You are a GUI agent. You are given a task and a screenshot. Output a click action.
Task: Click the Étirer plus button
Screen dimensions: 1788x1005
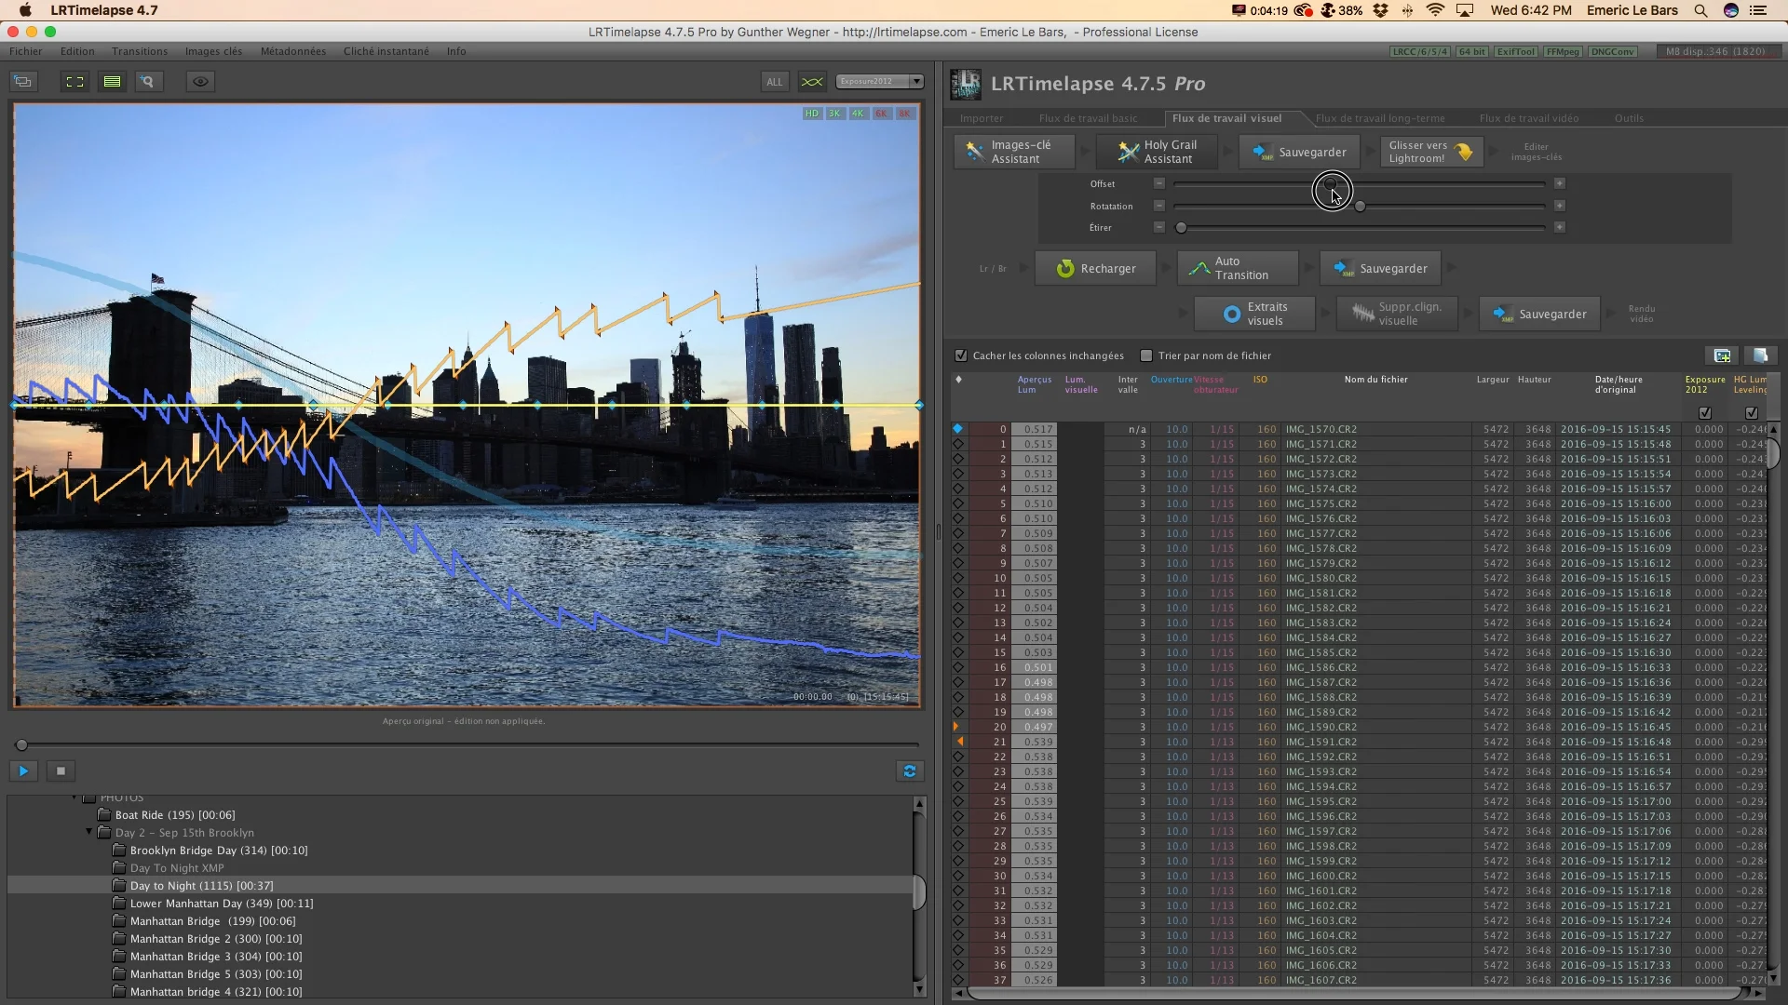1559,227
